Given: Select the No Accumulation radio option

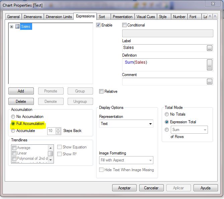Looking at the screenshot, I should click(x=13, y=117).
